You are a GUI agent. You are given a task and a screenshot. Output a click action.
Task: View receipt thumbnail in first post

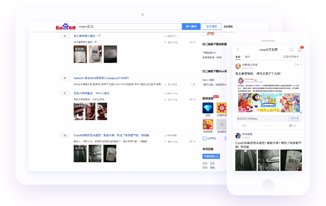[x=80, y=54]
